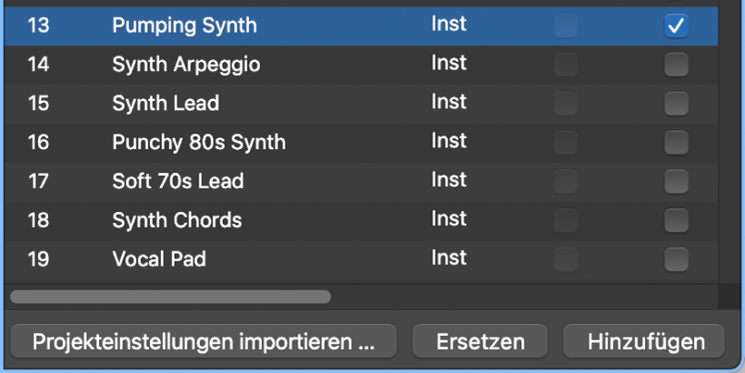Image resolution: width=745 pixels, height=373 pixels.
Task: Click track number 19 in the list
Action: 38,260
